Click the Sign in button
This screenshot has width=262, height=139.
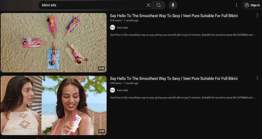[x=252, y=5]
